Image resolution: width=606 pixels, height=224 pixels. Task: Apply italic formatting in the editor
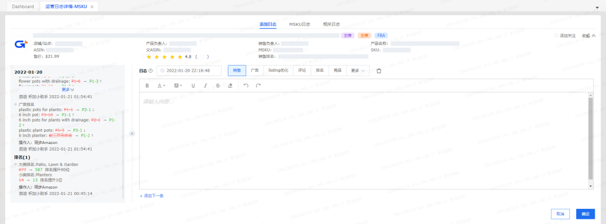tap(205, 86)
